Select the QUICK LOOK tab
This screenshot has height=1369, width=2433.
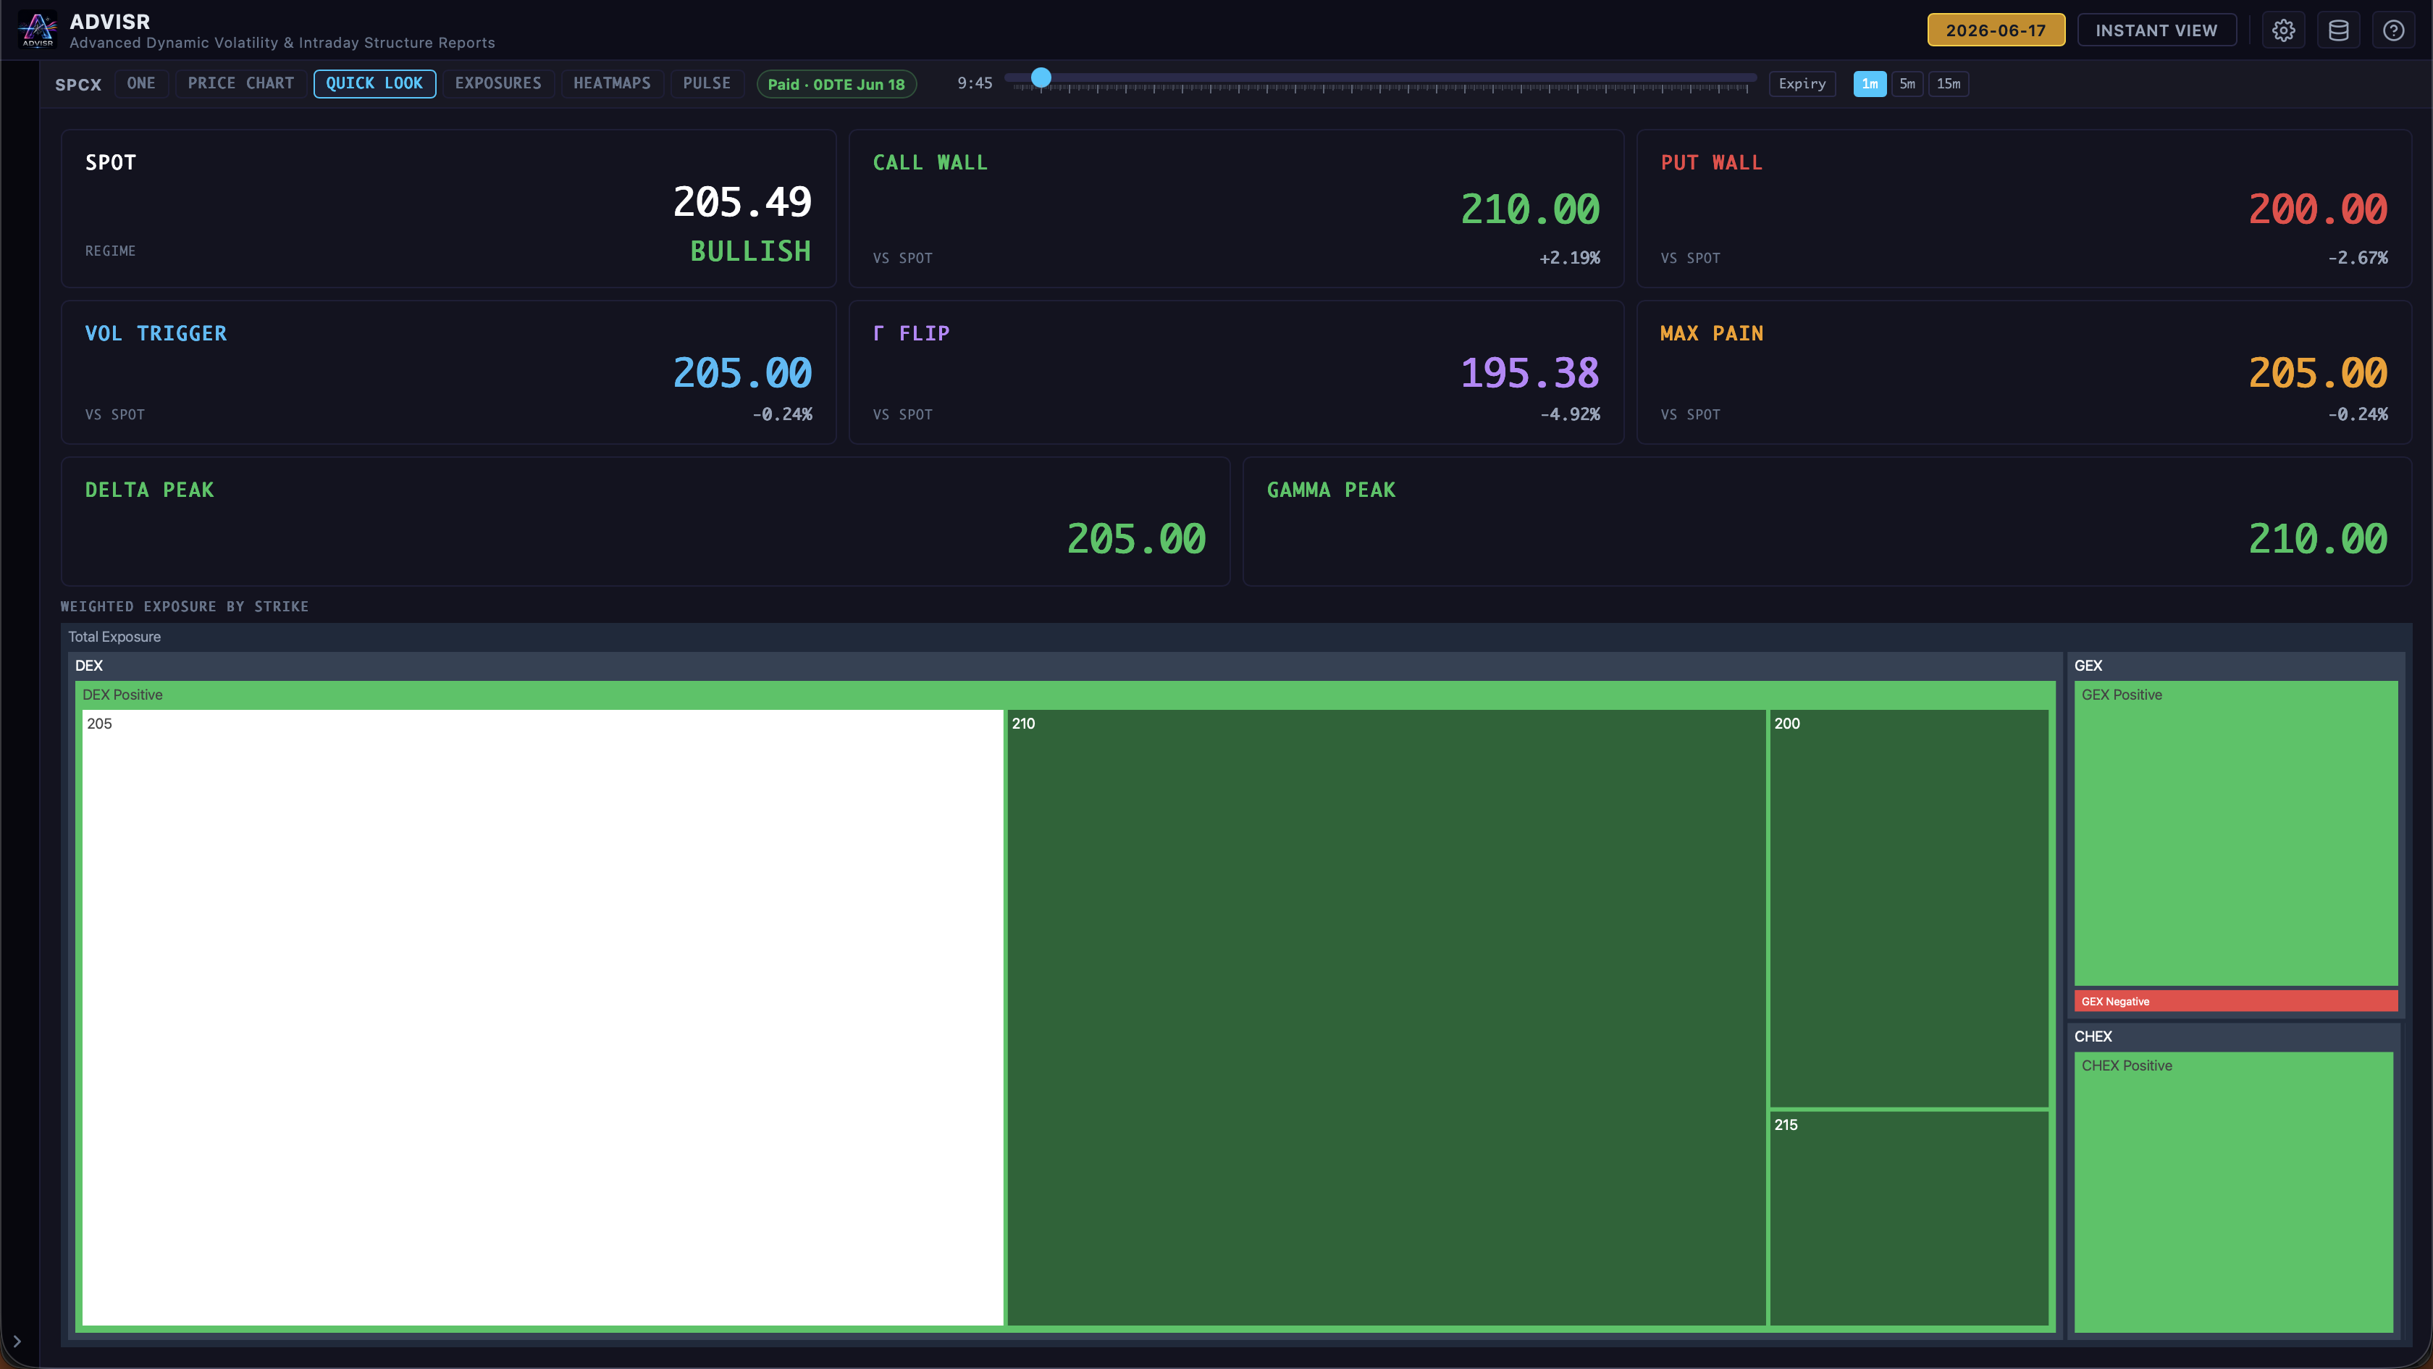click(x=375, y=83)
